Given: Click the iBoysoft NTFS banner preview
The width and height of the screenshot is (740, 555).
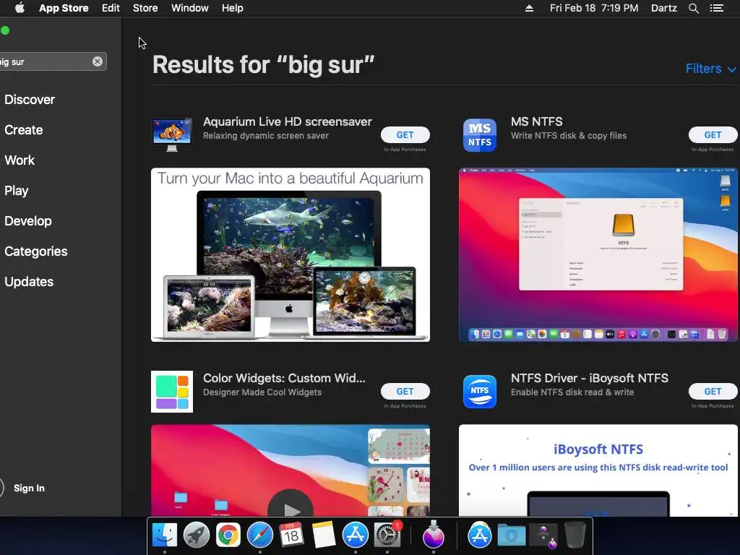Looking at the screenshot, I should (x=598, y=470).
